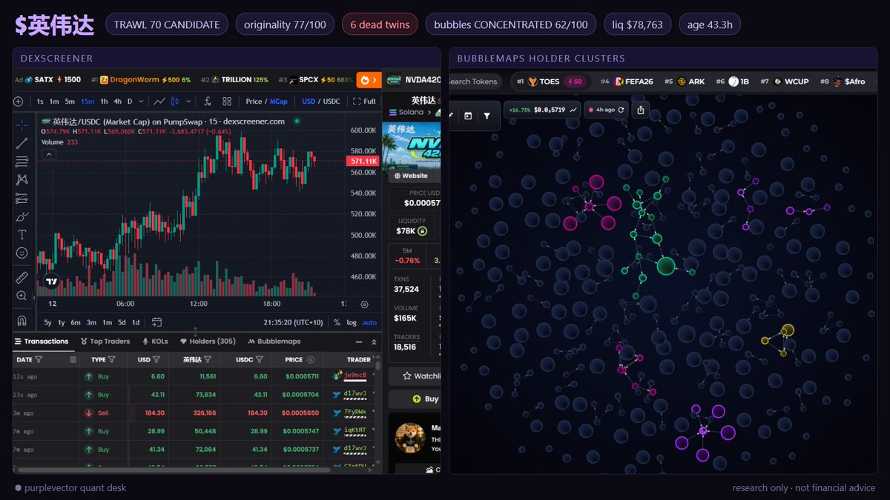The height and width of the screenshot is (500, 890).
Task: Select the ruler measure tool
Action: pyautogui.click(x=22, y=277)
